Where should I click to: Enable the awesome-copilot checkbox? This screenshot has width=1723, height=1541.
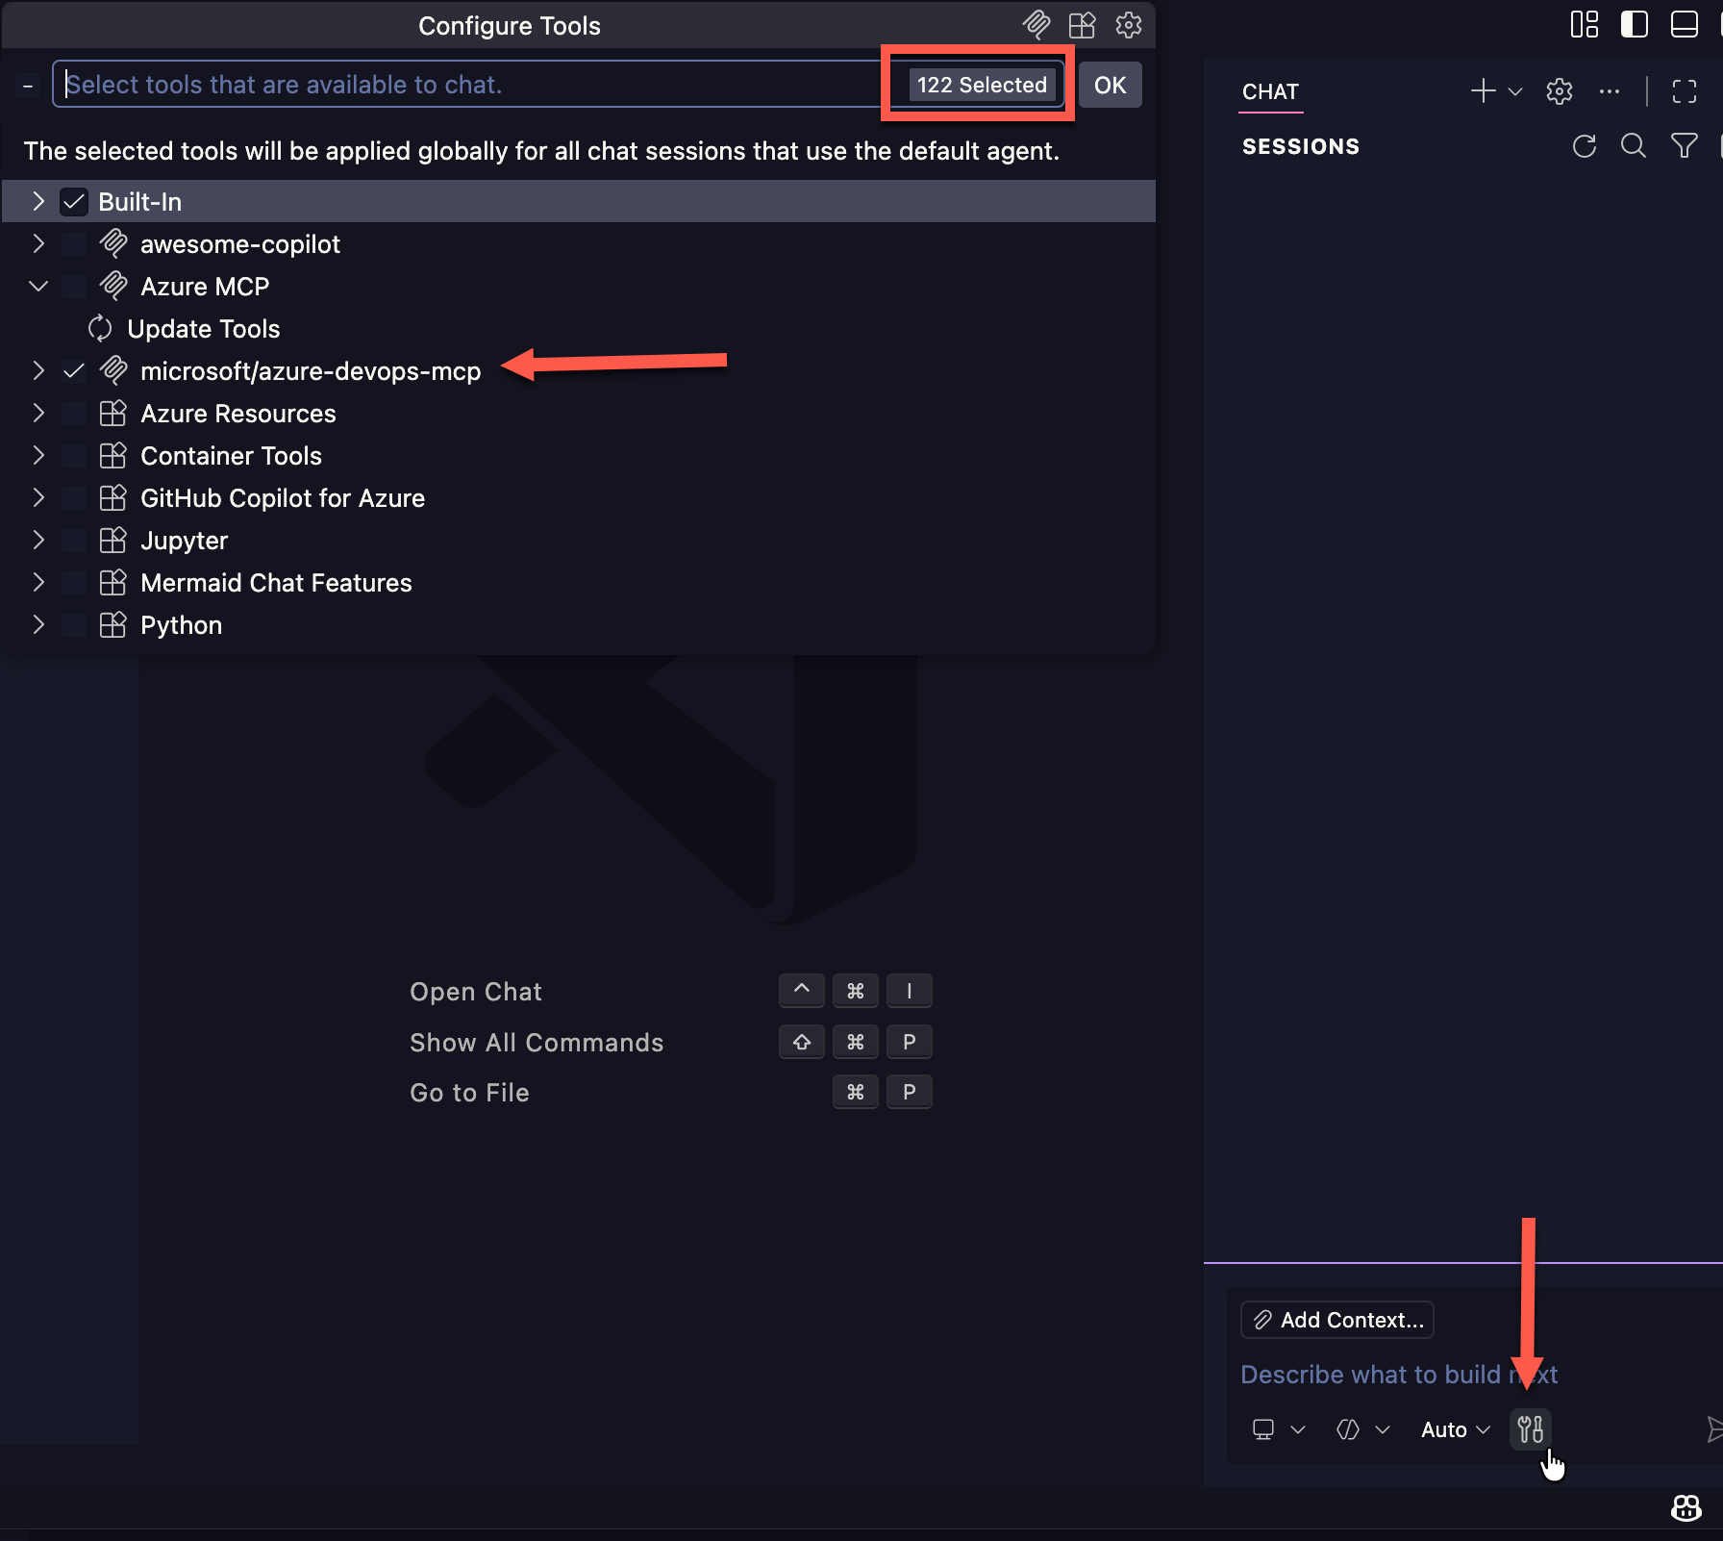[74, 244]
